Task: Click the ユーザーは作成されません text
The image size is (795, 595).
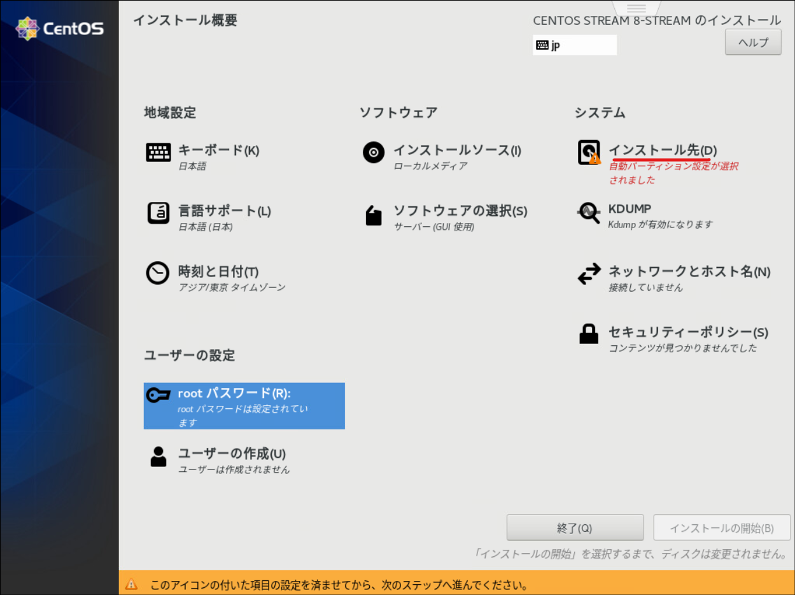Action: coord(234,470)
